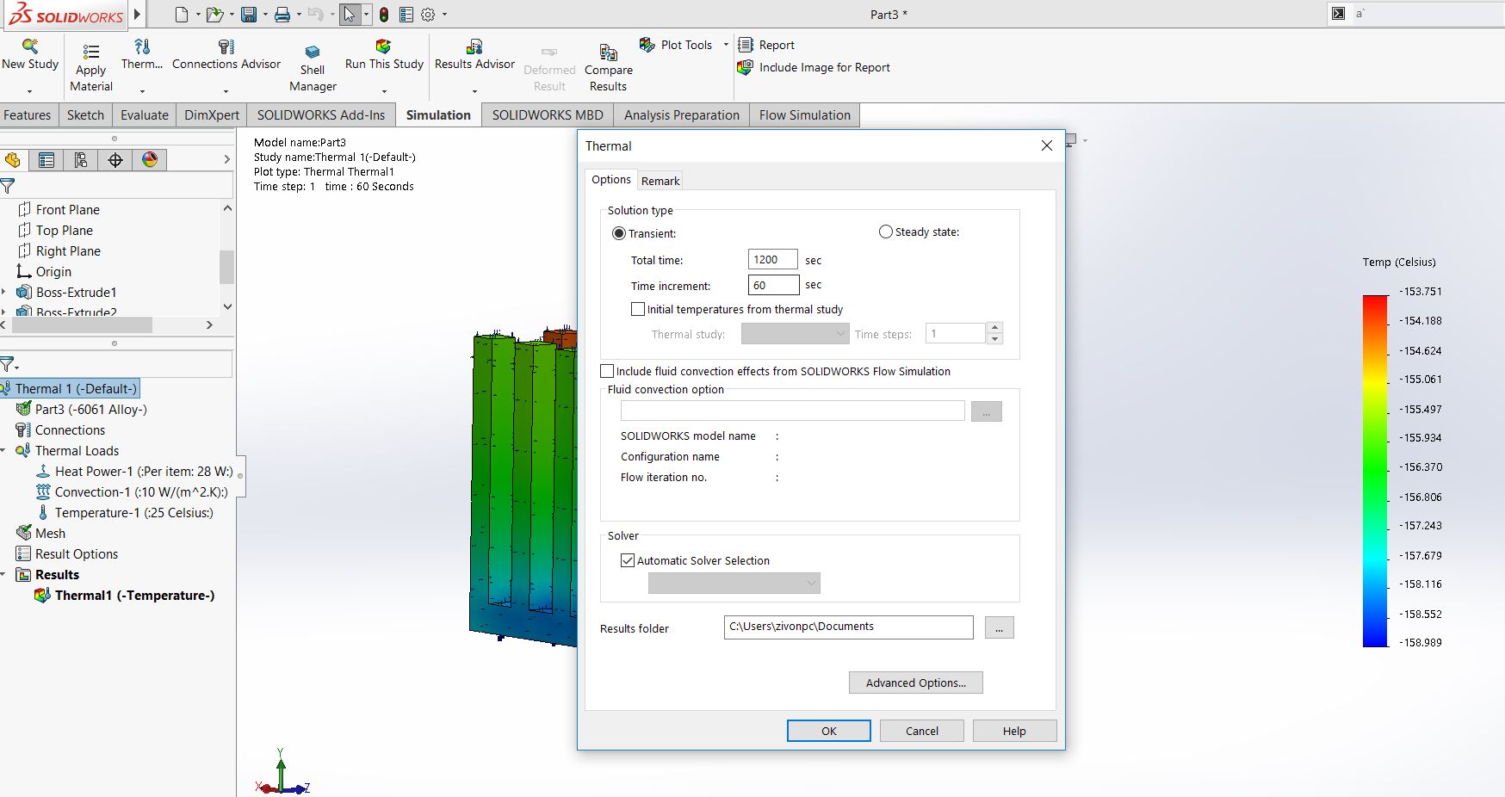Click the Run This Study icon

[x=384, y=46]
